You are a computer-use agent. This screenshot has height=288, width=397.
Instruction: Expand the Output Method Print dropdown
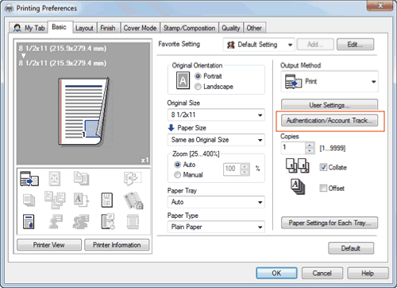pyautogui.click(x=330, y=81)
